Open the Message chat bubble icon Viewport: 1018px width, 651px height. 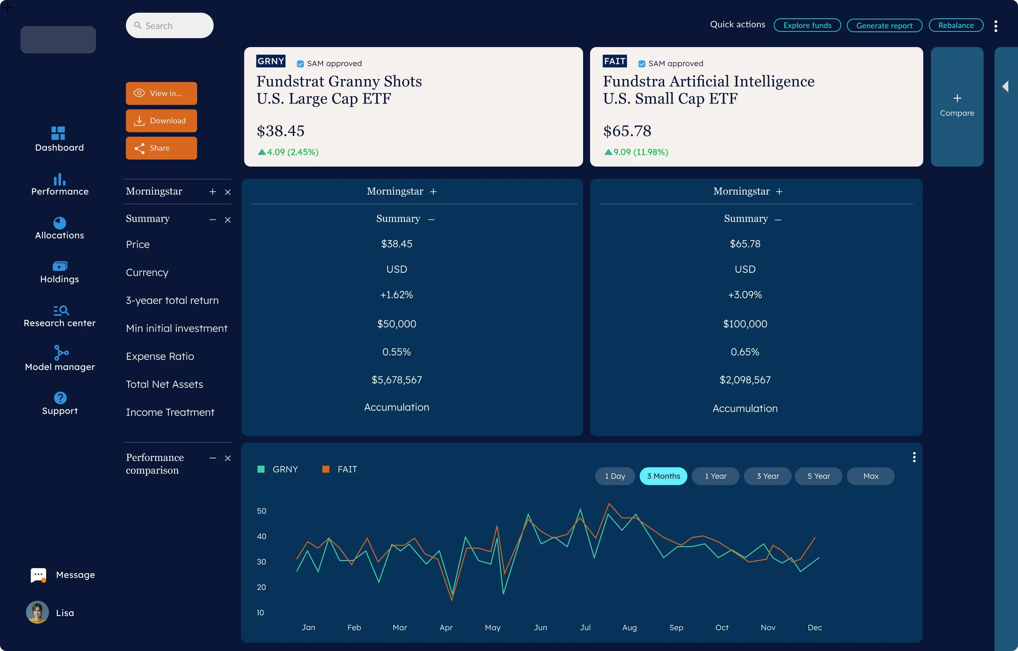38,575
